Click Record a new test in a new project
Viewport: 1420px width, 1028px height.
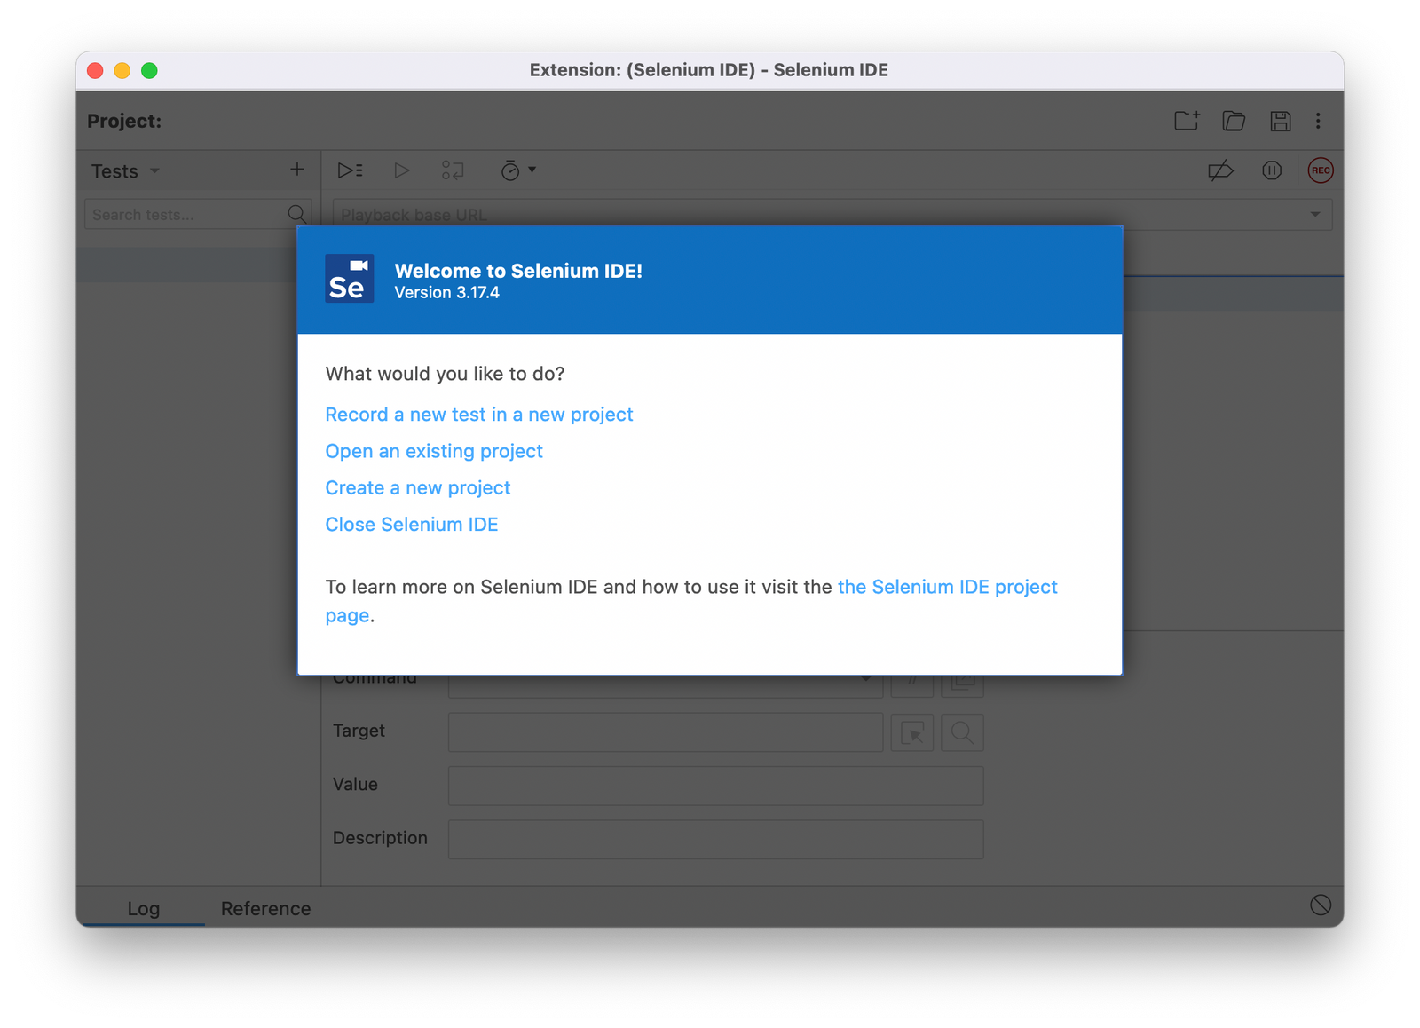tap(479, 414)
